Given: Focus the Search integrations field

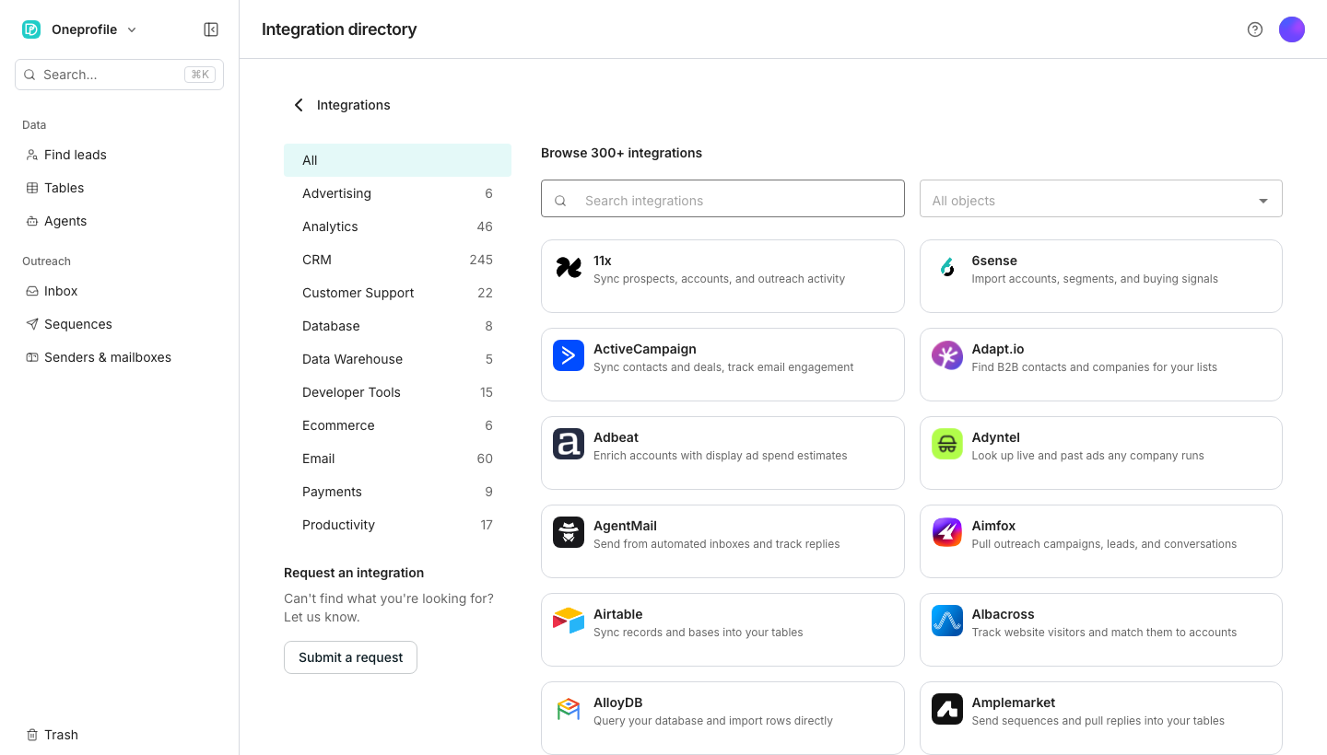Looking at the screenshot, I should (722, 199).
